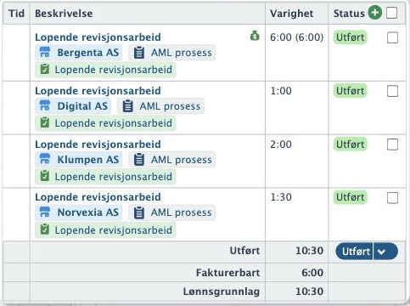
Task: Click the store icon beside Bergenta AS
Action: tap(45, 53)
